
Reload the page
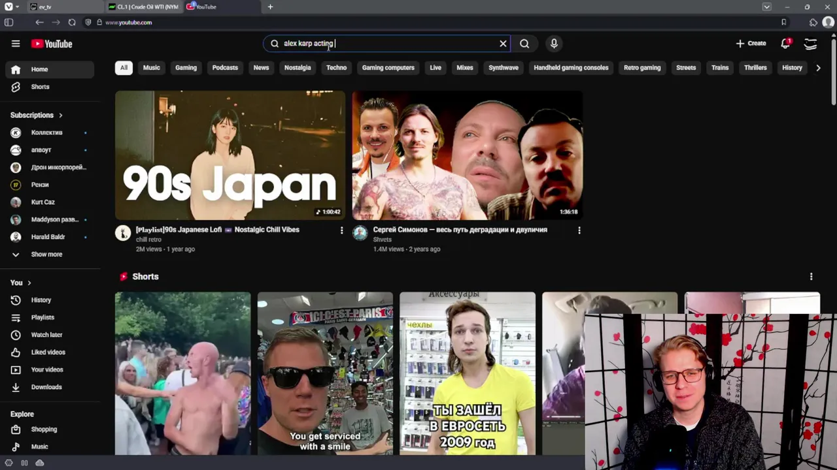pos(72,22)
